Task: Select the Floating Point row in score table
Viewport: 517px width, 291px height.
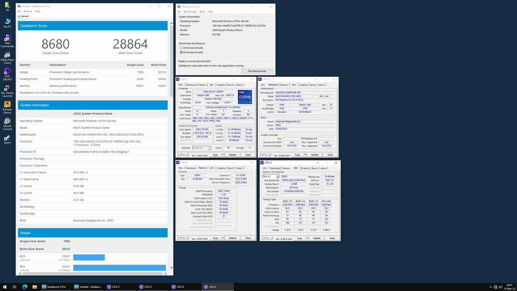Action: 93,79
